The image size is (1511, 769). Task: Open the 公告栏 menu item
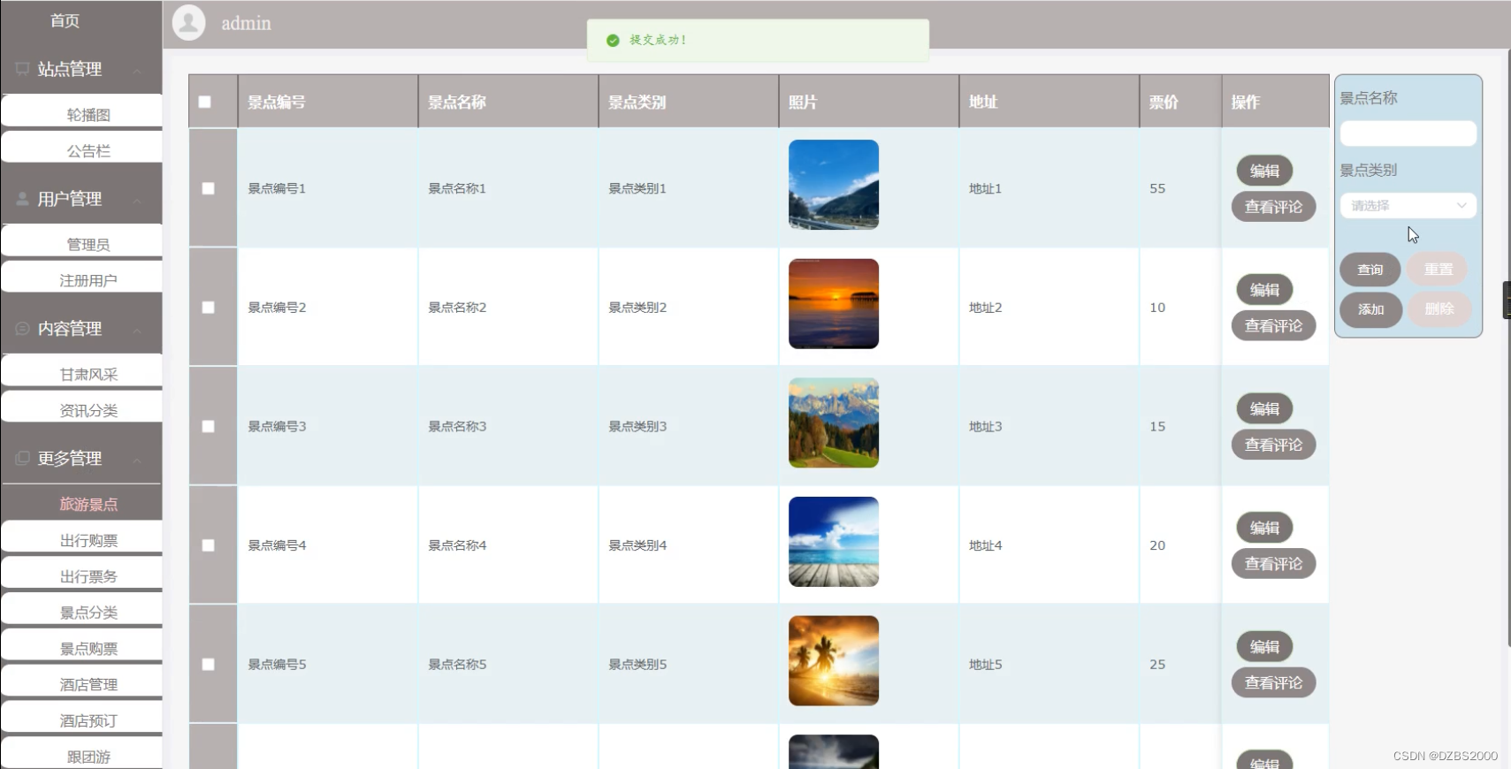tap(82, 149)
